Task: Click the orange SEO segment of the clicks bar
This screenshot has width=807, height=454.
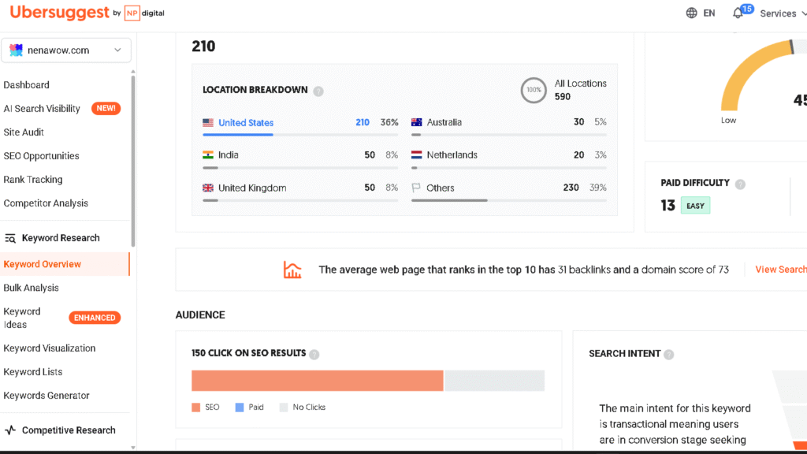Action: 318,380
